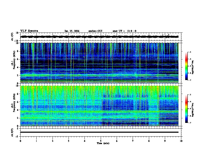The width and height of the screenshot is (204, 158).
Task: Click the ch.2 spectrogram panel
Action: [99, 106]
